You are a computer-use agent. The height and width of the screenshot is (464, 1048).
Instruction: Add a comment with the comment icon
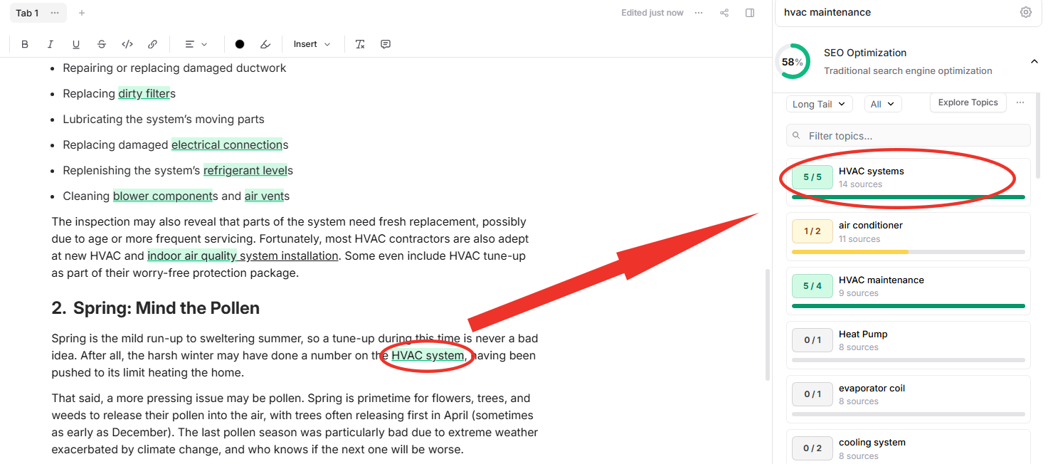click(386, 44)
